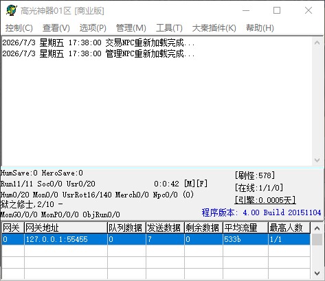This screenshot has height=281, width=325.
Task: Maximize the 高光神器01区 window
Action: coord(277,10)
